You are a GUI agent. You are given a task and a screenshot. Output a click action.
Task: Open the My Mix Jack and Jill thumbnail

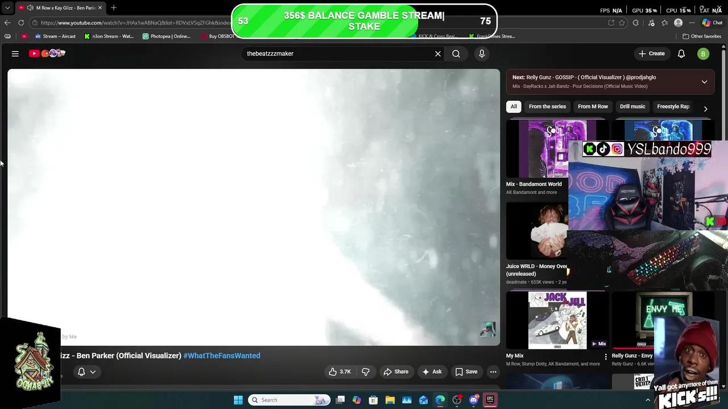557,320
